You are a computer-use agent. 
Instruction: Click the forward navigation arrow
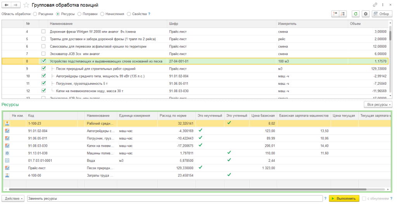point(16,5)
